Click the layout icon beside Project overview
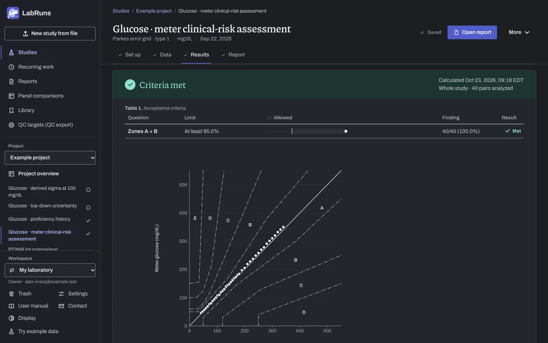Viewport: 548px width, 343px height. [x=11, y=174]
